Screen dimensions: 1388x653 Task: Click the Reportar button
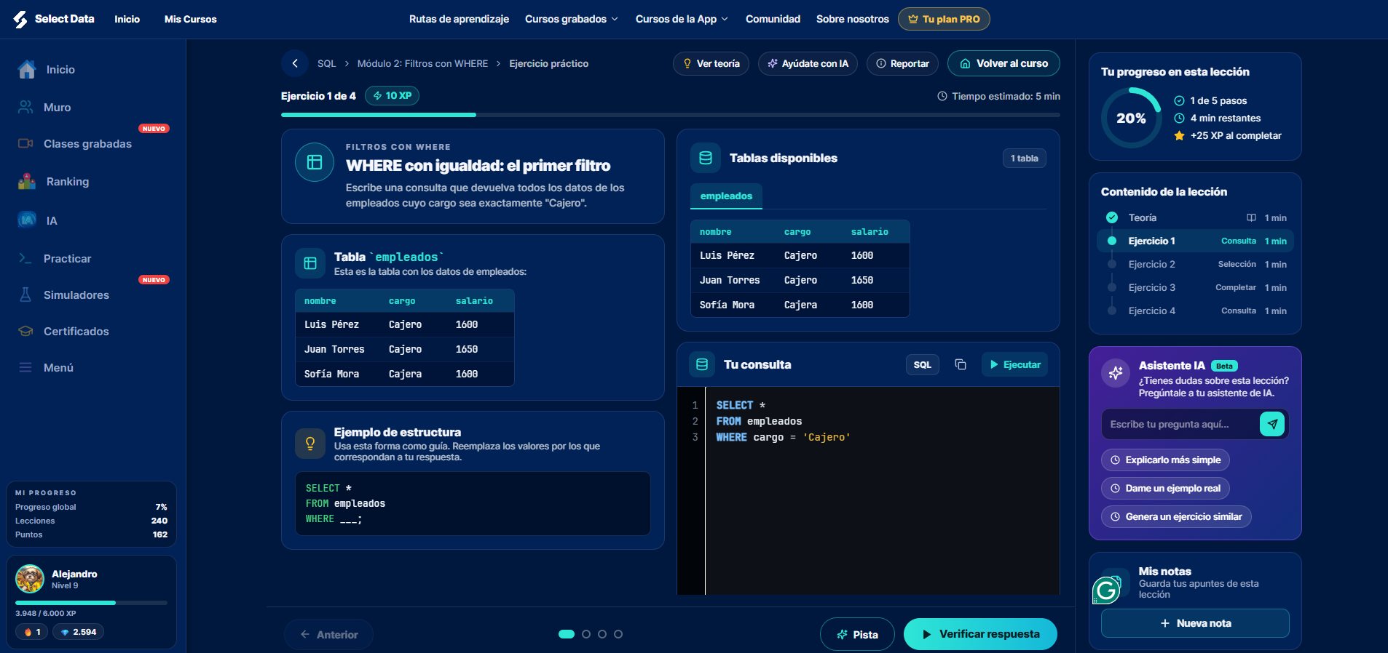(902, 63)
